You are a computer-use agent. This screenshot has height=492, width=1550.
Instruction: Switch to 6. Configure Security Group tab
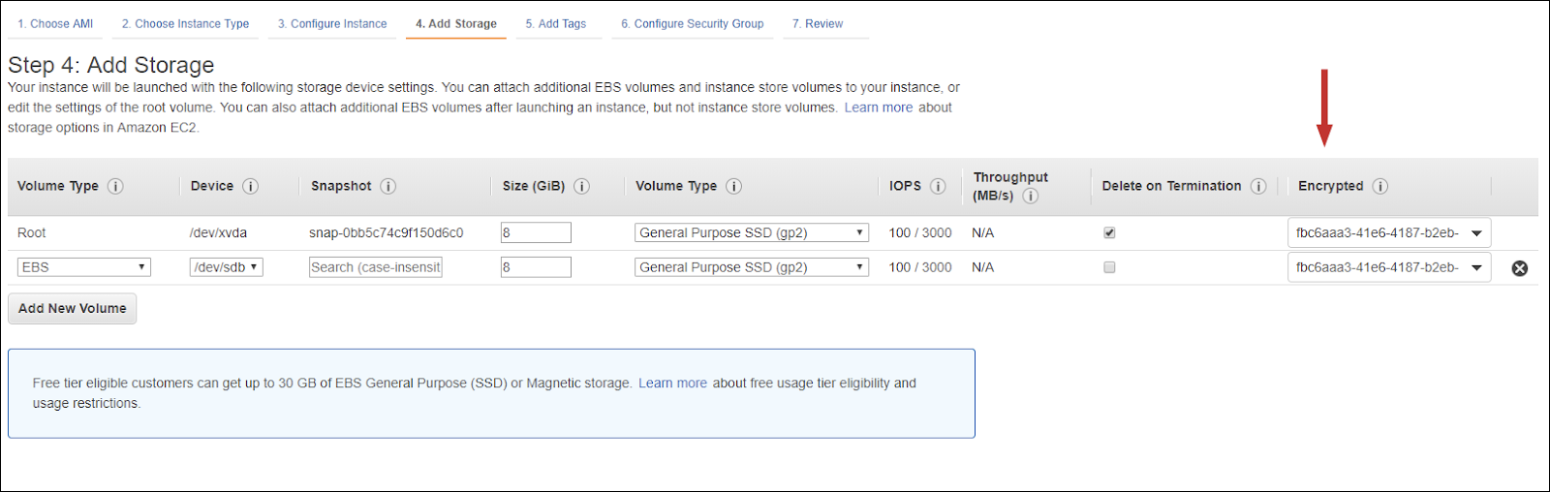coord(692,23)
